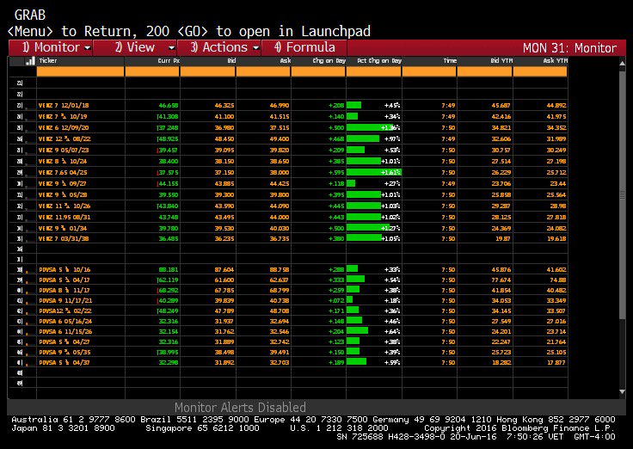Click the +1.61% percent change cell

tap(374, 172)
